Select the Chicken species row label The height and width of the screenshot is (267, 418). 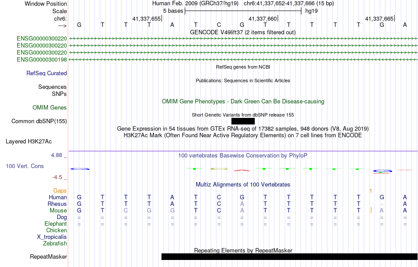point(56,230)
